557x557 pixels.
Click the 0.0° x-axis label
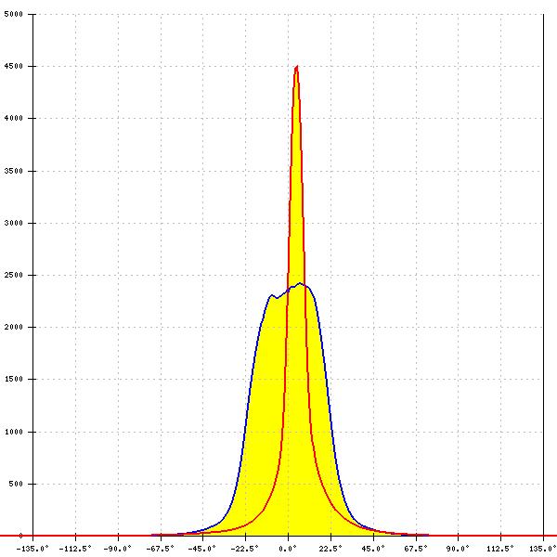click(288, 549)
